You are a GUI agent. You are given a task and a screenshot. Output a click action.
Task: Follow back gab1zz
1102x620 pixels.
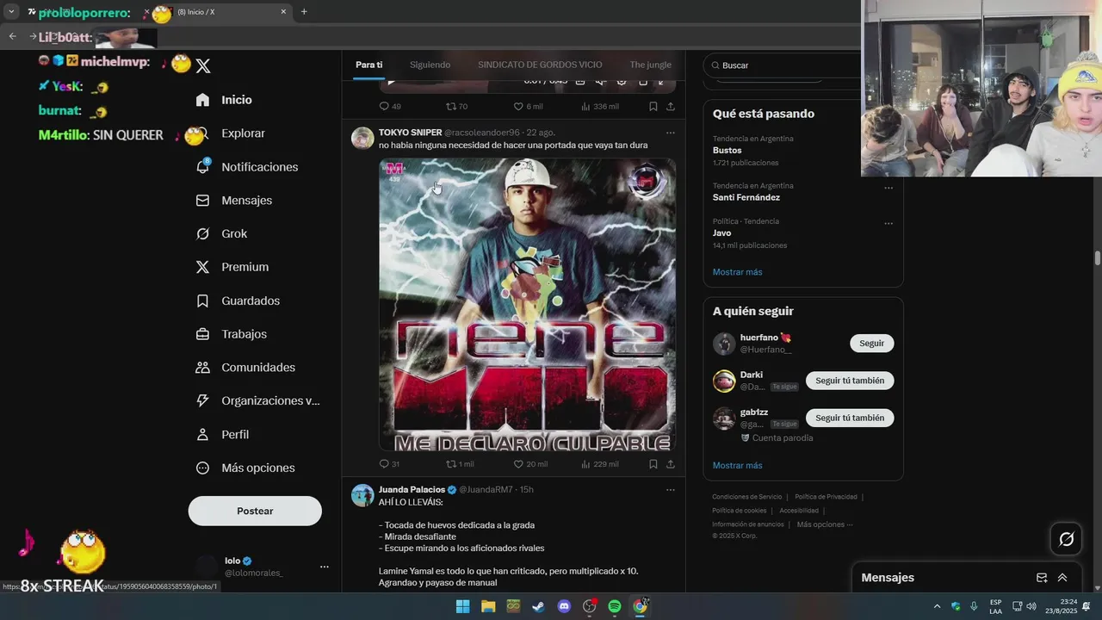[850, 418]
